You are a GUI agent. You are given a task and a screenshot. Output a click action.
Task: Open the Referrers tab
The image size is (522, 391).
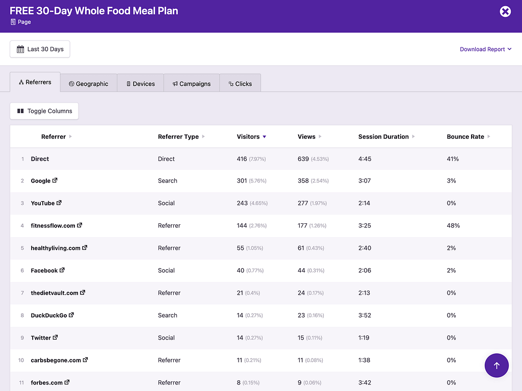pos(35,82)
